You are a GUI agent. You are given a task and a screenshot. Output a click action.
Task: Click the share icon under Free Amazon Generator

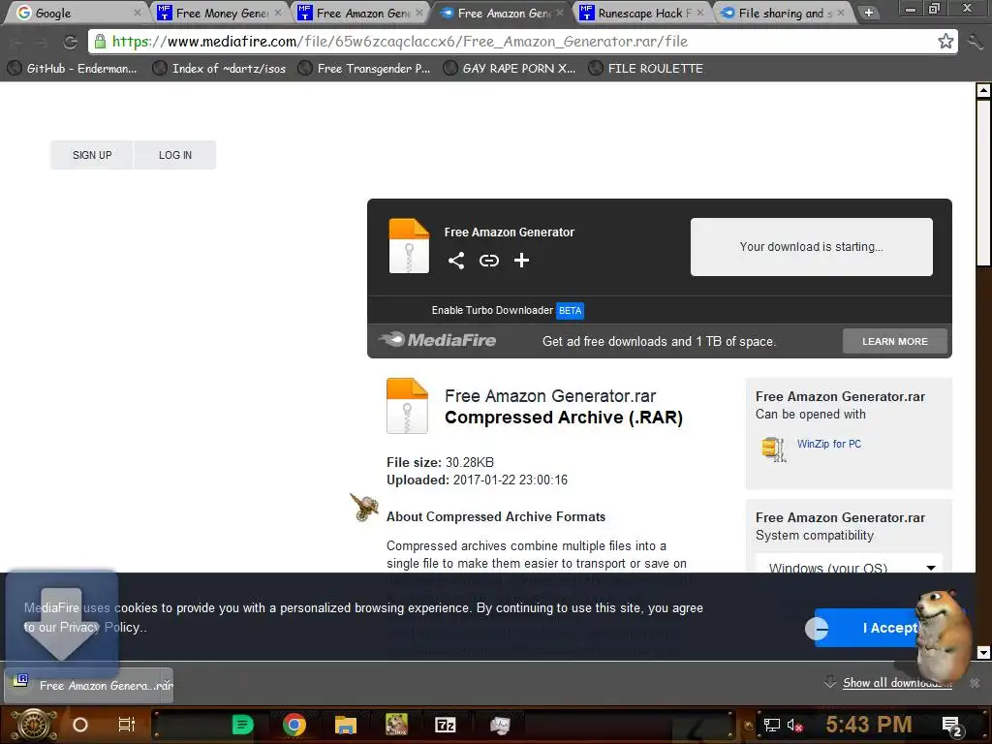point(456,261)
